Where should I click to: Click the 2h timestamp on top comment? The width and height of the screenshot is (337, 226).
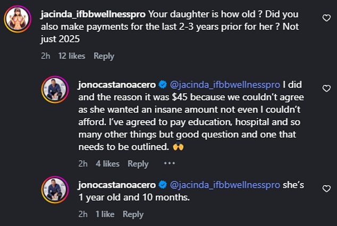[45, 56]
